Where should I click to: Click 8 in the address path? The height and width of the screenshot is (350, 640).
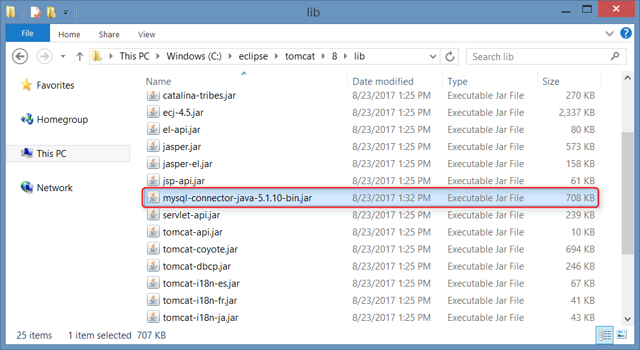click(335, 56)
